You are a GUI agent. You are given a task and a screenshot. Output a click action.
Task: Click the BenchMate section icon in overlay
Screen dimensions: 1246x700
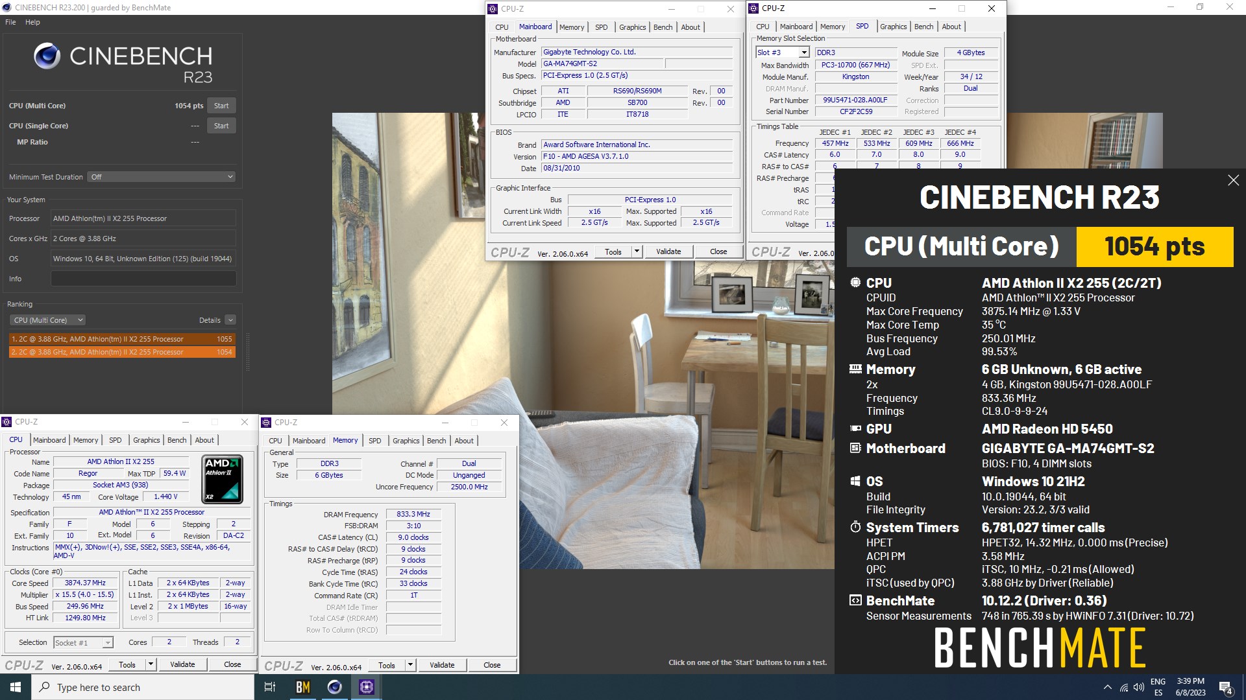tap(855, 600)
